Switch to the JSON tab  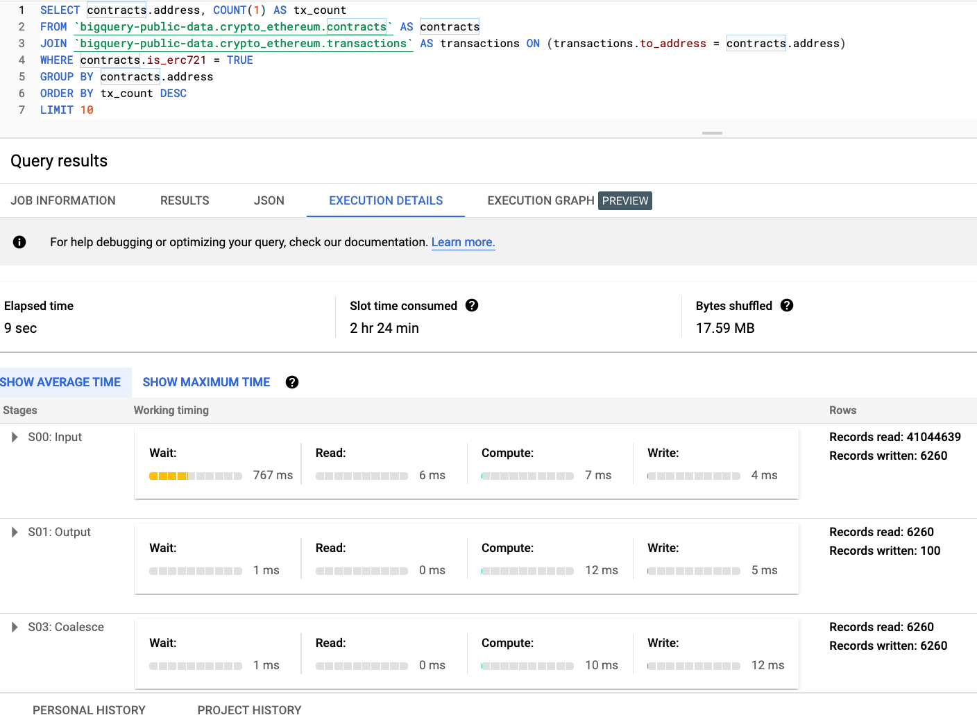[x=269, y=200]
